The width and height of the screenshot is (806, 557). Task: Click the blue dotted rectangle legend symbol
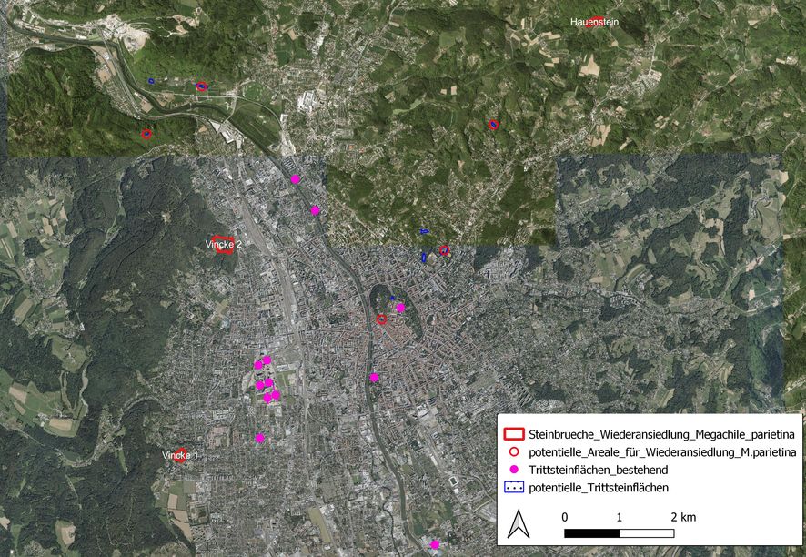pyautogui.click(x=513, y=488)
